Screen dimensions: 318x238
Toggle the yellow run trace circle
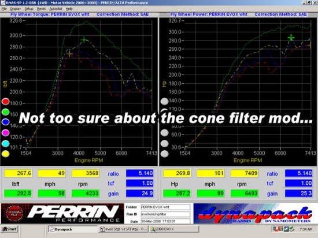[x=5, y=154]
